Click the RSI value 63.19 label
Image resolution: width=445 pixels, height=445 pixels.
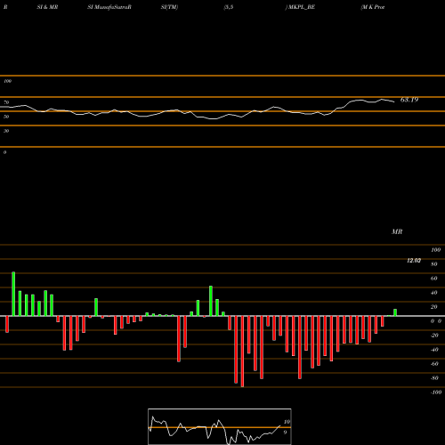409,100
